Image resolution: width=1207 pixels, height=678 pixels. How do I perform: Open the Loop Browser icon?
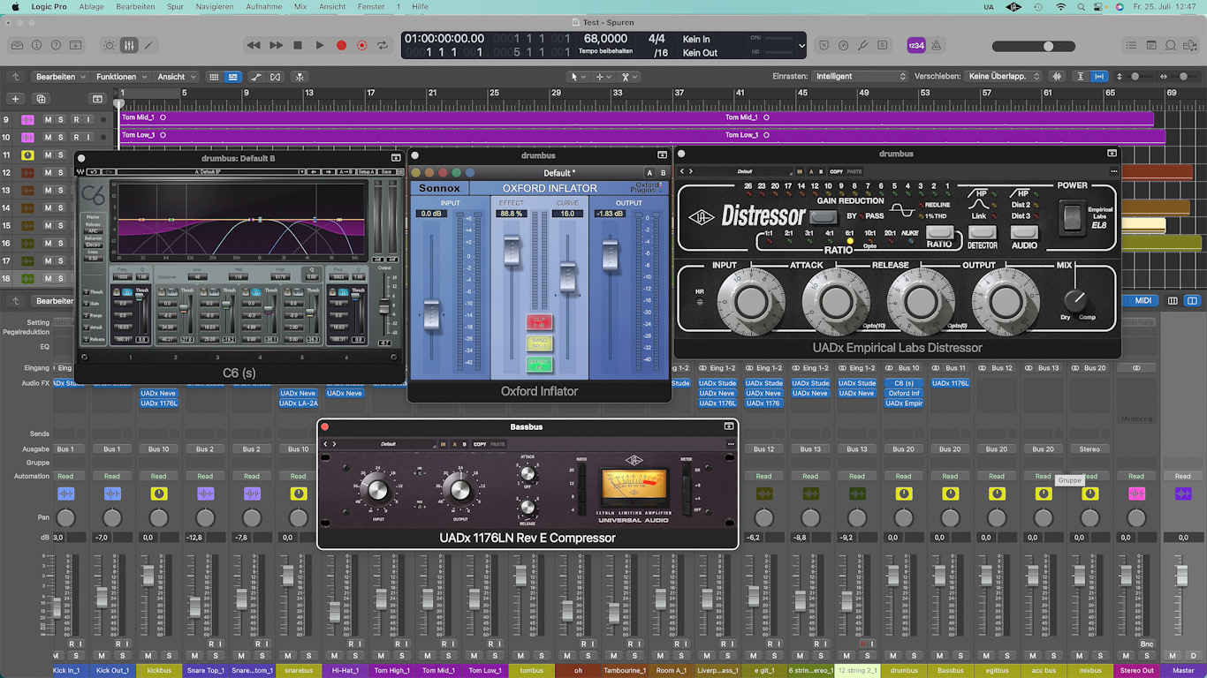click(x=1171, y=45)
